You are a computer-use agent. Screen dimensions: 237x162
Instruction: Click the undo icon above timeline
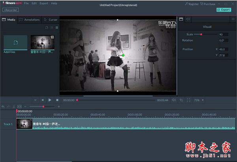(x=3, y=107)
